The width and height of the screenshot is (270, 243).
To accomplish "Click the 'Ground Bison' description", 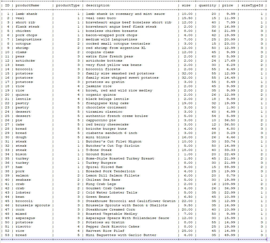I will coord(99,154).
